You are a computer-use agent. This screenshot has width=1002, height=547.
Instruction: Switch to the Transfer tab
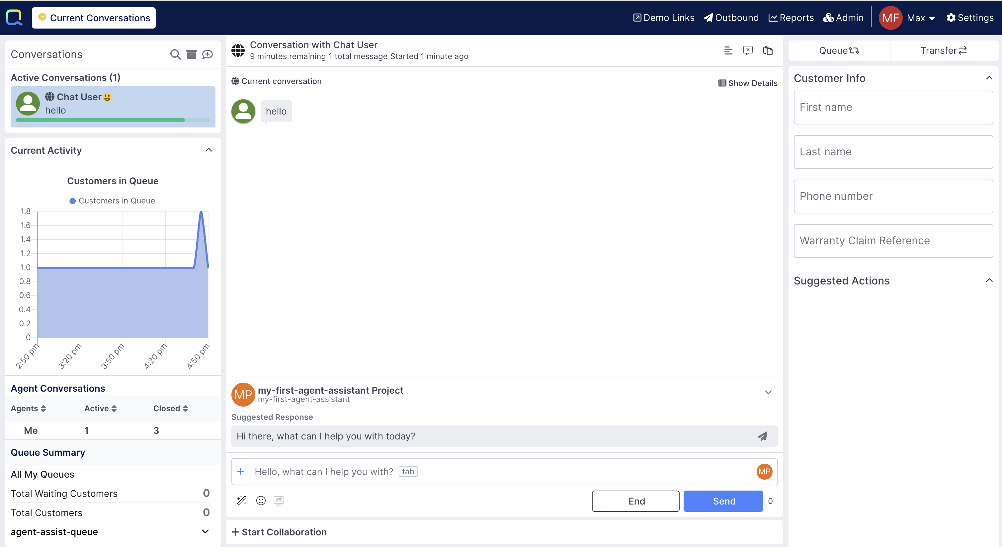pyautogui.click(x=943, y=50)
